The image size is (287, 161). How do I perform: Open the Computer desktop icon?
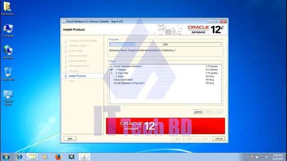coord(8,30)
